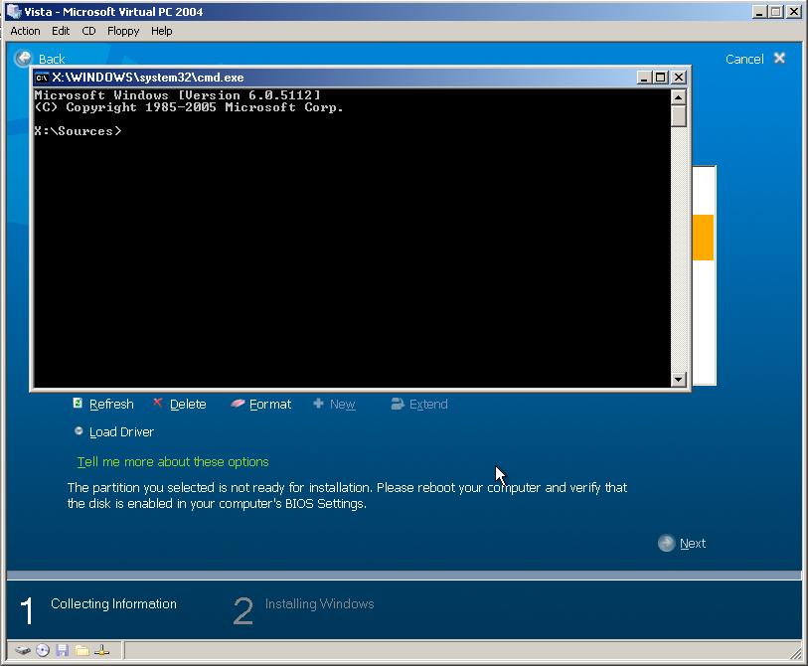Click the Load Driver disc icon
808x666 pixels.
79,431
